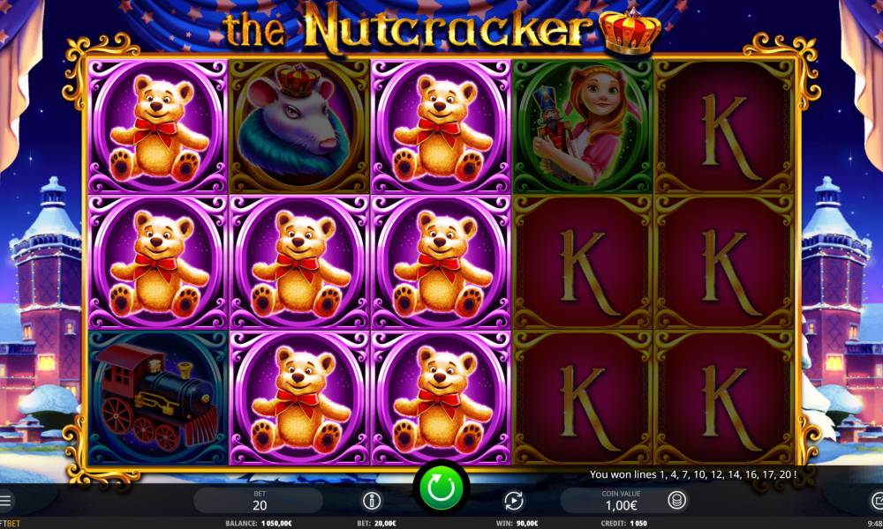Click the center teddy bear symbol
This screenshot has height=529, width=883.
click(299, 262)
